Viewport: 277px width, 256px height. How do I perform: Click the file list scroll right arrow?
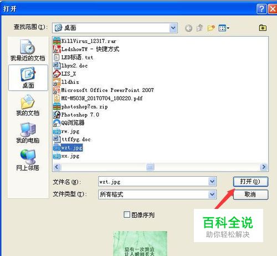click(x=264, y=167)
